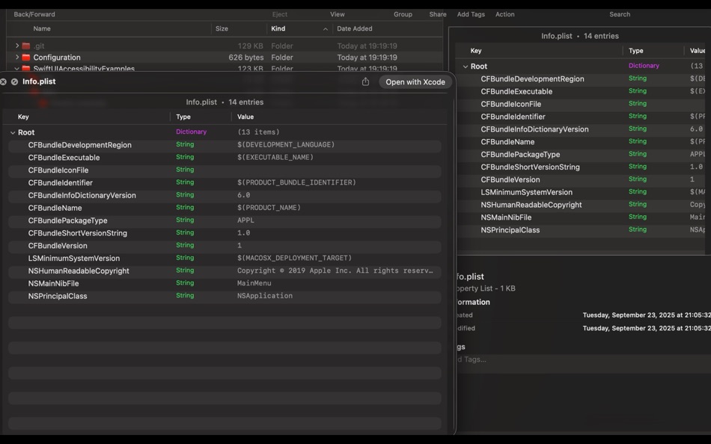Click the Eject icon in the Finder toolbar
This screenshot has height=444, width=711.
pos(280,14)
